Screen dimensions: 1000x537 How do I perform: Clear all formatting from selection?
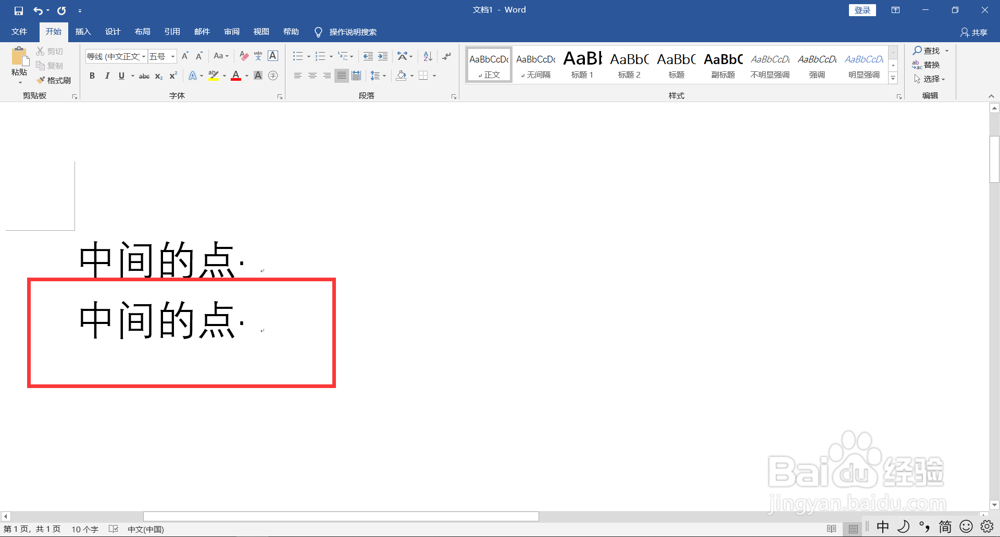(x=244, y=56)
